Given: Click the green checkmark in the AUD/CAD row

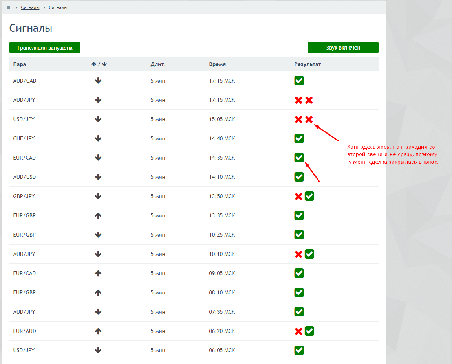Looking at the screenshot, I should (299, 81).
